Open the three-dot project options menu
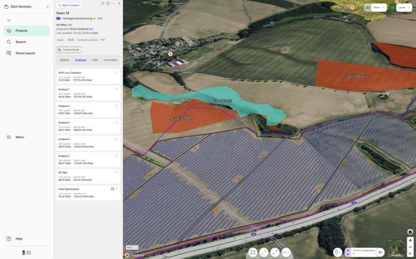 coord(113,4)
